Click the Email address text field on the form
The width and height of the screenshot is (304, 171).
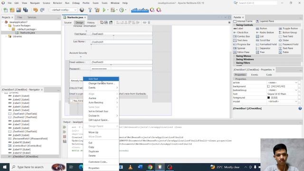coord(122,62)
